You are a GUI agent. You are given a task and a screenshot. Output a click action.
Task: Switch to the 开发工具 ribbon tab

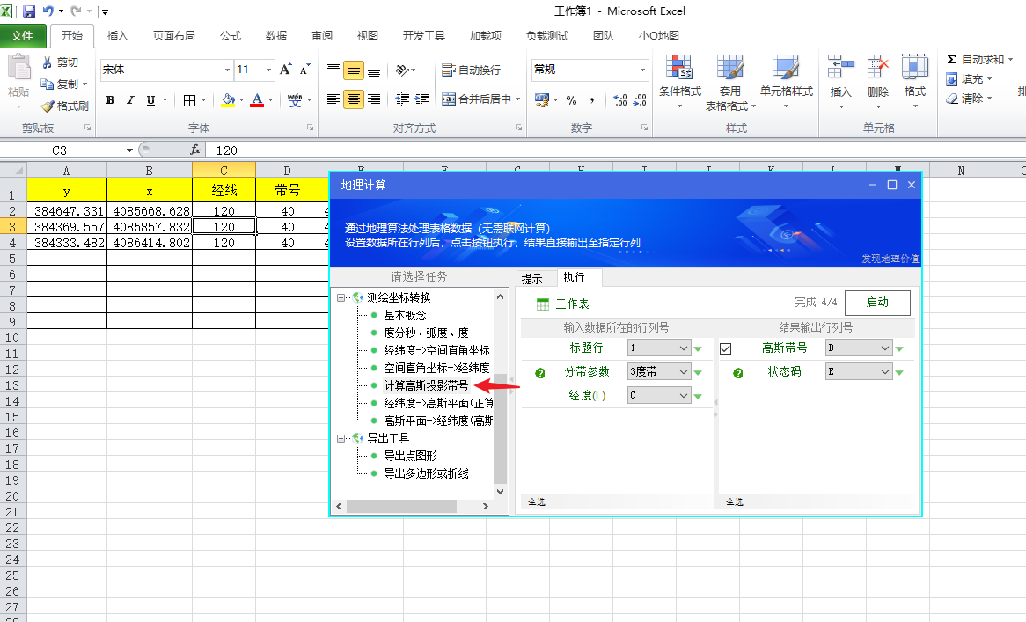(424, 36)
